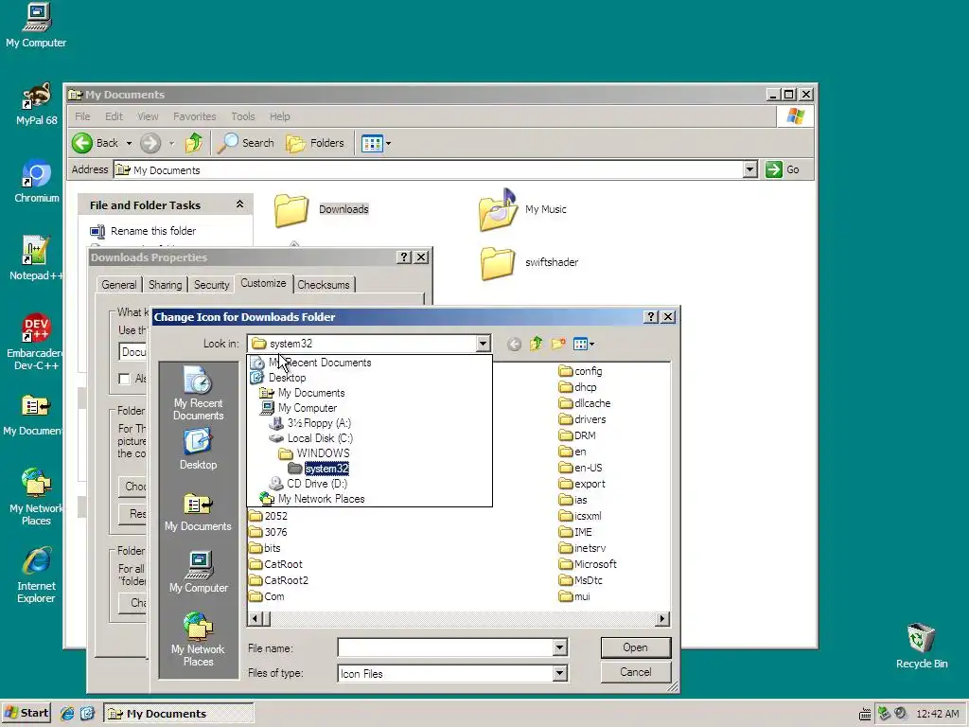Select Downloads folder in My Documents
This screenshot has width=969, height=727.
(x=322, y=209)
